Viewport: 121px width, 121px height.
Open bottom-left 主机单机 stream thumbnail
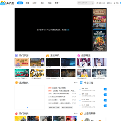tap(53, 73)
